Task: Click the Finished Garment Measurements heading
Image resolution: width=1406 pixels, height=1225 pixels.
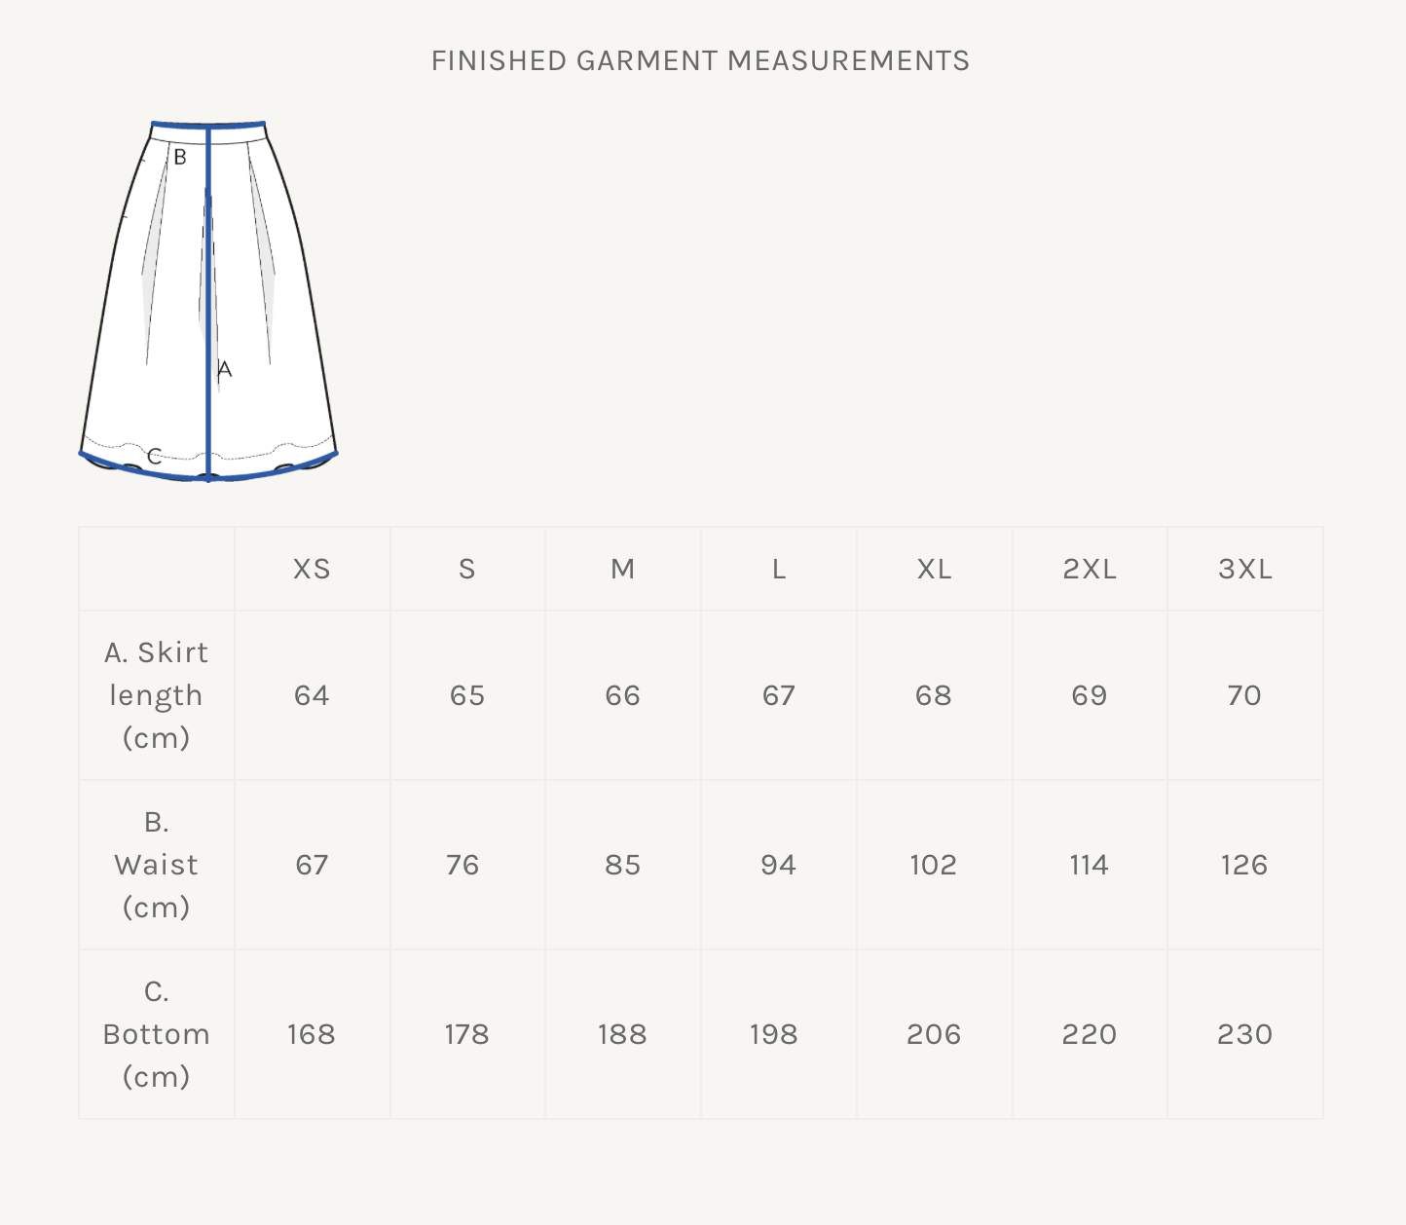Action: click(x=700, y=60)
